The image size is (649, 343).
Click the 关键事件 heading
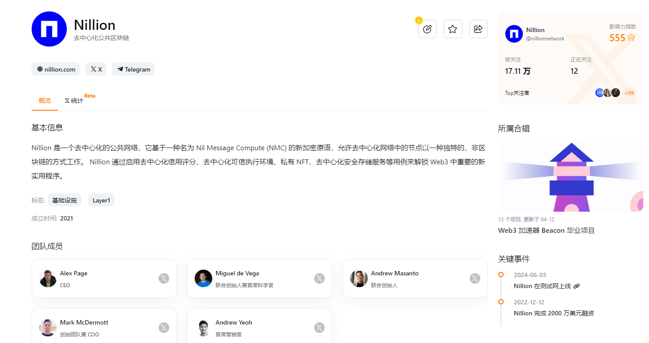click(x=514, y=259)
